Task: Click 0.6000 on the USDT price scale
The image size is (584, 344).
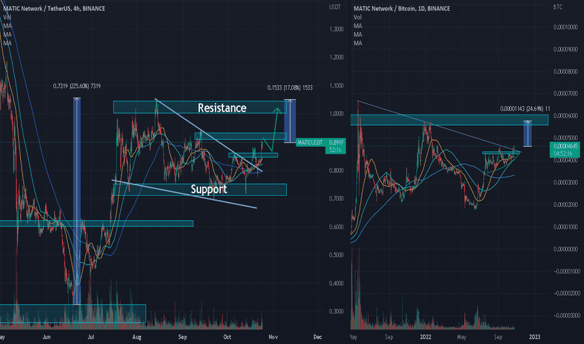Action: click(x=336, y=227)
